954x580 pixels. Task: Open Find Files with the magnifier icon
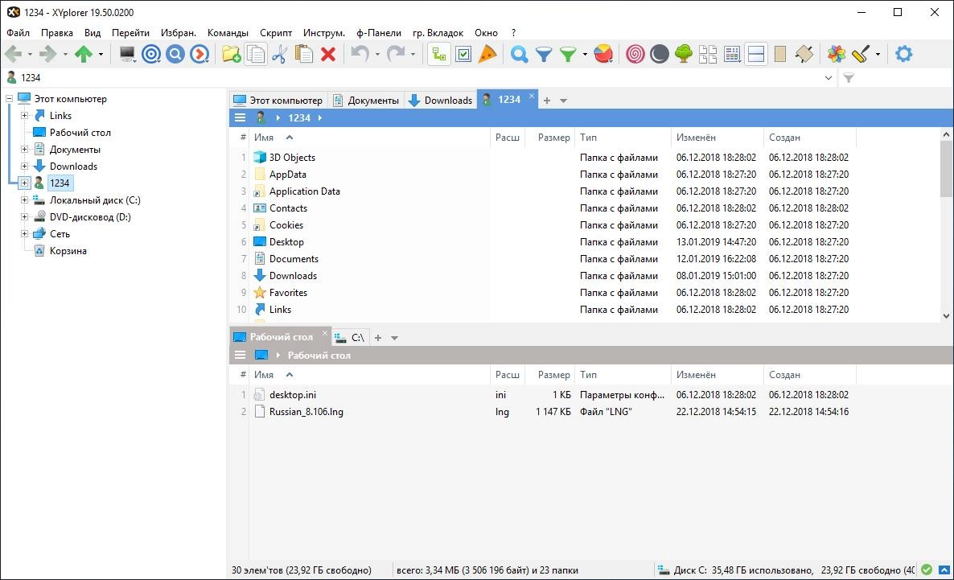[519, 54]
